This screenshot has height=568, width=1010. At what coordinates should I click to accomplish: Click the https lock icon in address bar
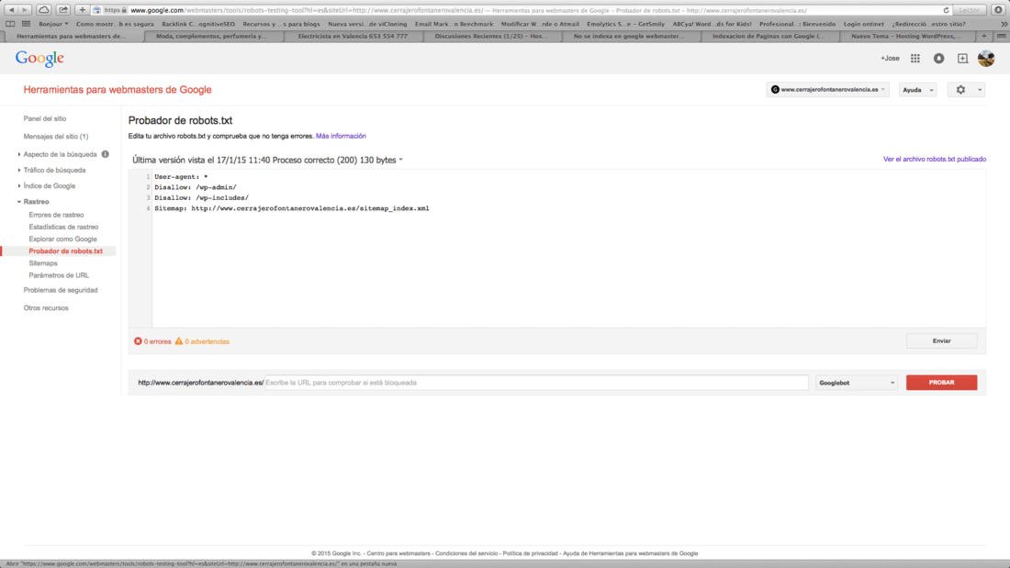tap(124, 10)
